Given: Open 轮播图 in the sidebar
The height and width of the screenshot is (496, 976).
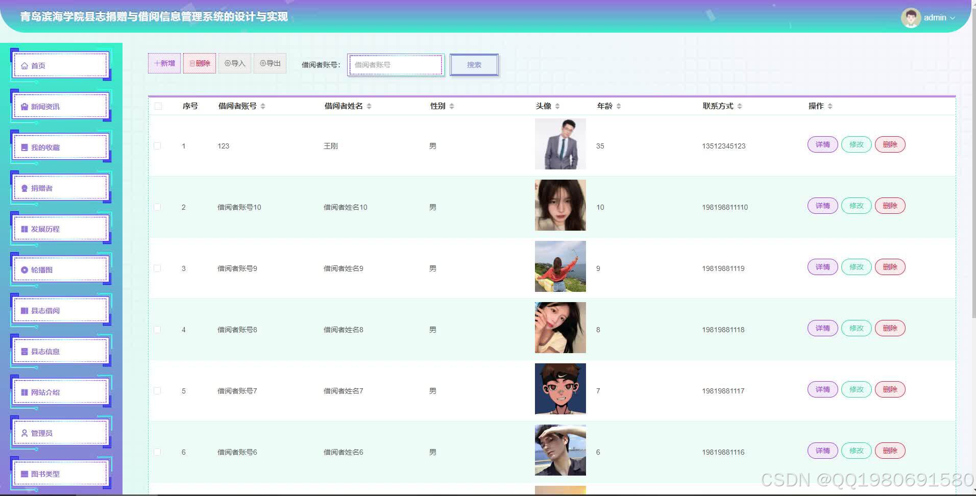Looking at the screenshot, I should tap(60, 269).
